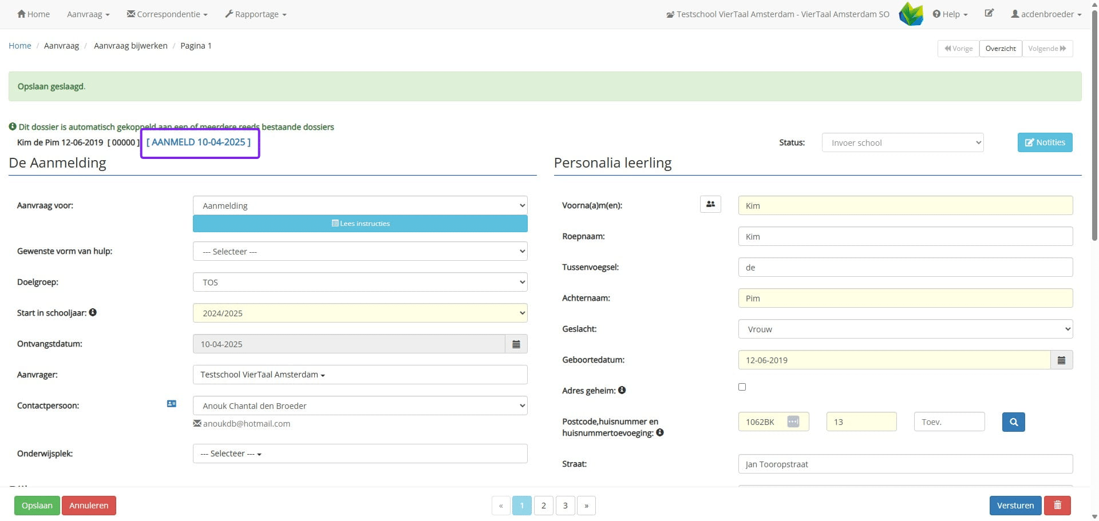1099x521 pixels.
Task: Click the dots icon inside postcode field
Action: pos(793,421)
